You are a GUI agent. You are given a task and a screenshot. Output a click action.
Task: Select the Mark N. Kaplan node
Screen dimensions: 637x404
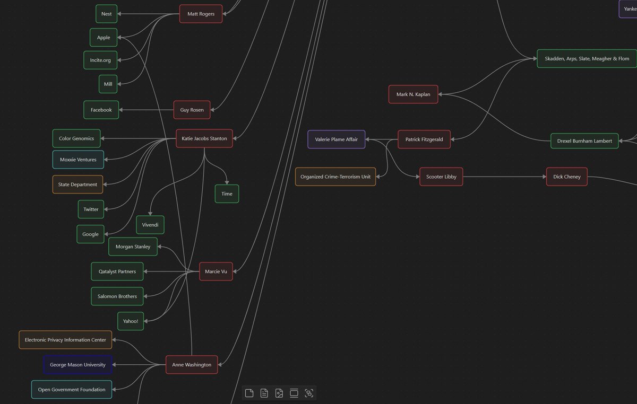(413, 94)
